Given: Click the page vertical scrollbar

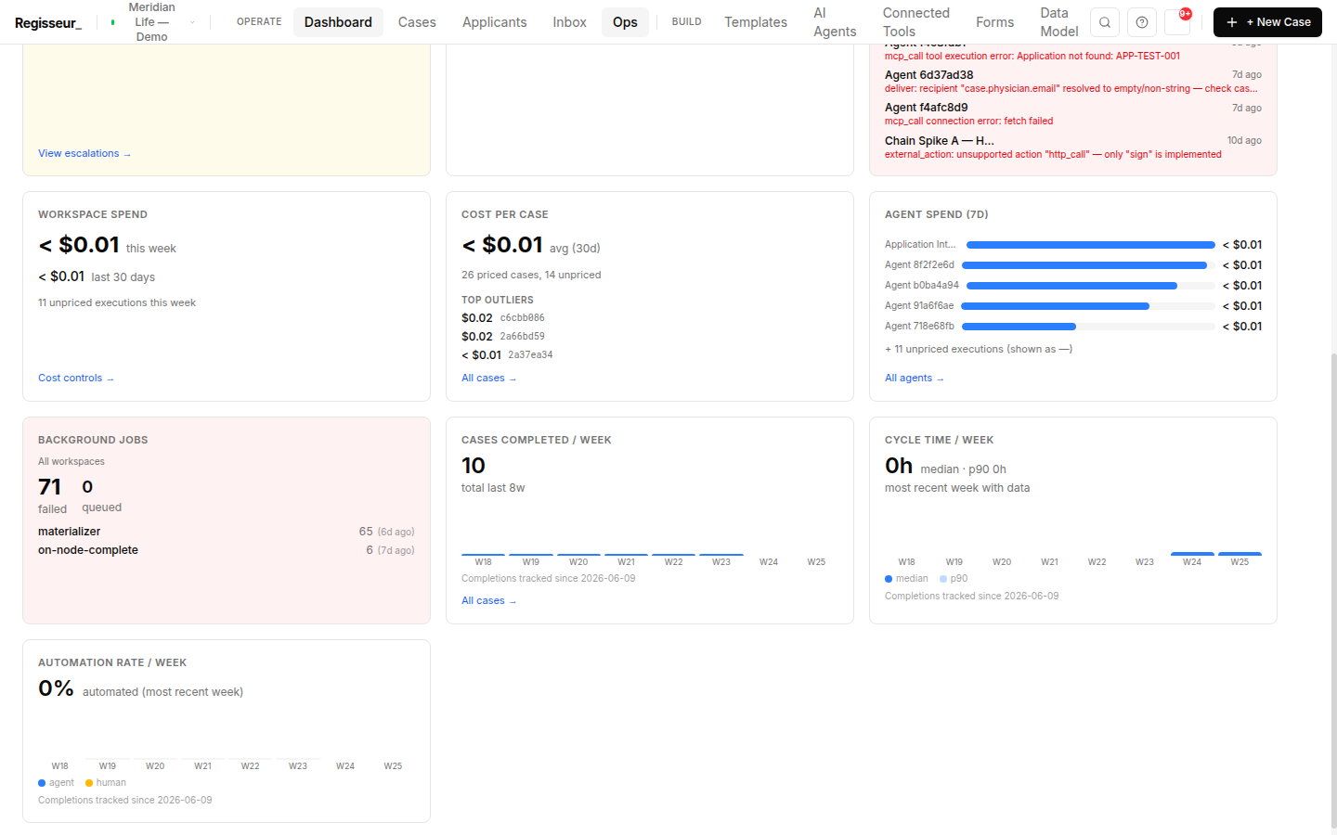Looking at the screenshot, I should pos(1334,591).
